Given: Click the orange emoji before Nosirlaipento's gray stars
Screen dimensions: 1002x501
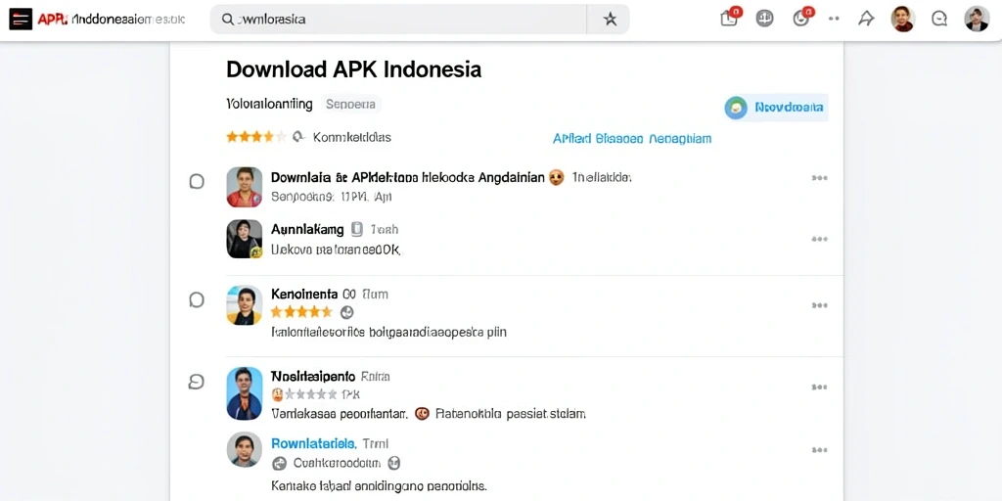Looking at the screenshot, I should pos(277,394).
